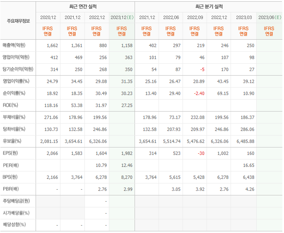Select the 2022.09 quarterly column header
Image resolution: width=284 pixels, height=233 pixels.
(195, 17)
